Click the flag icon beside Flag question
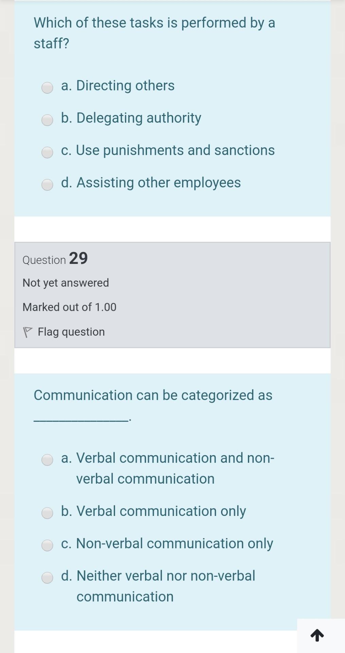This screenshot has width=345, height=653. tap(29, 331)
